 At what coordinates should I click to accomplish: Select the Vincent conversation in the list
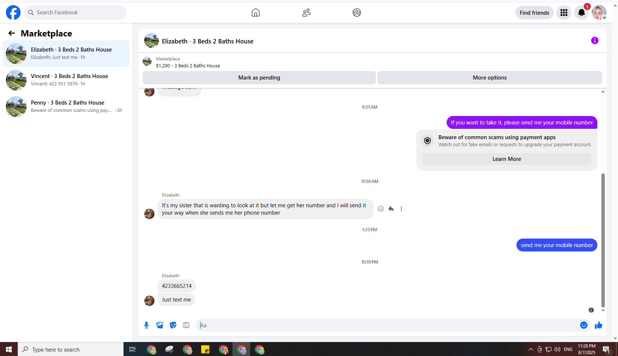(x=66, y=80)
